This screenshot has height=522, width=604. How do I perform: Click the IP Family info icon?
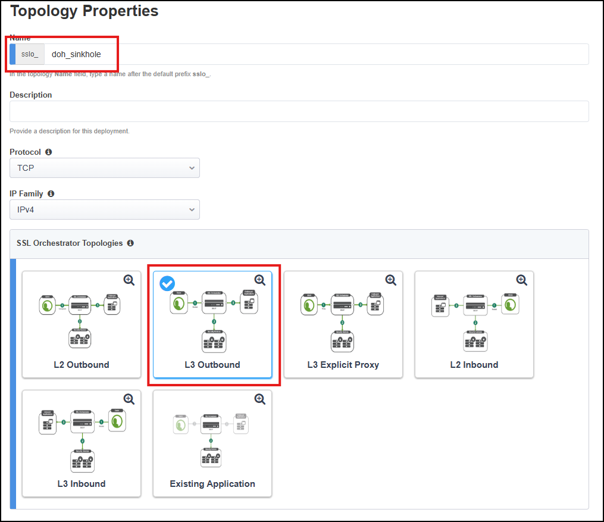coord(51,193)
